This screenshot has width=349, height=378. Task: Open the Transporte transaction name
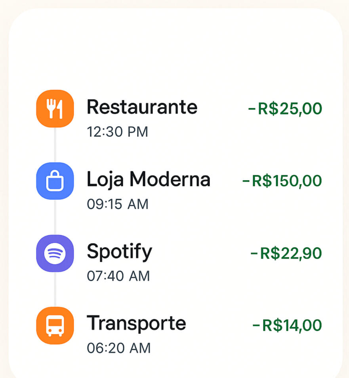(x=136, y=324)
